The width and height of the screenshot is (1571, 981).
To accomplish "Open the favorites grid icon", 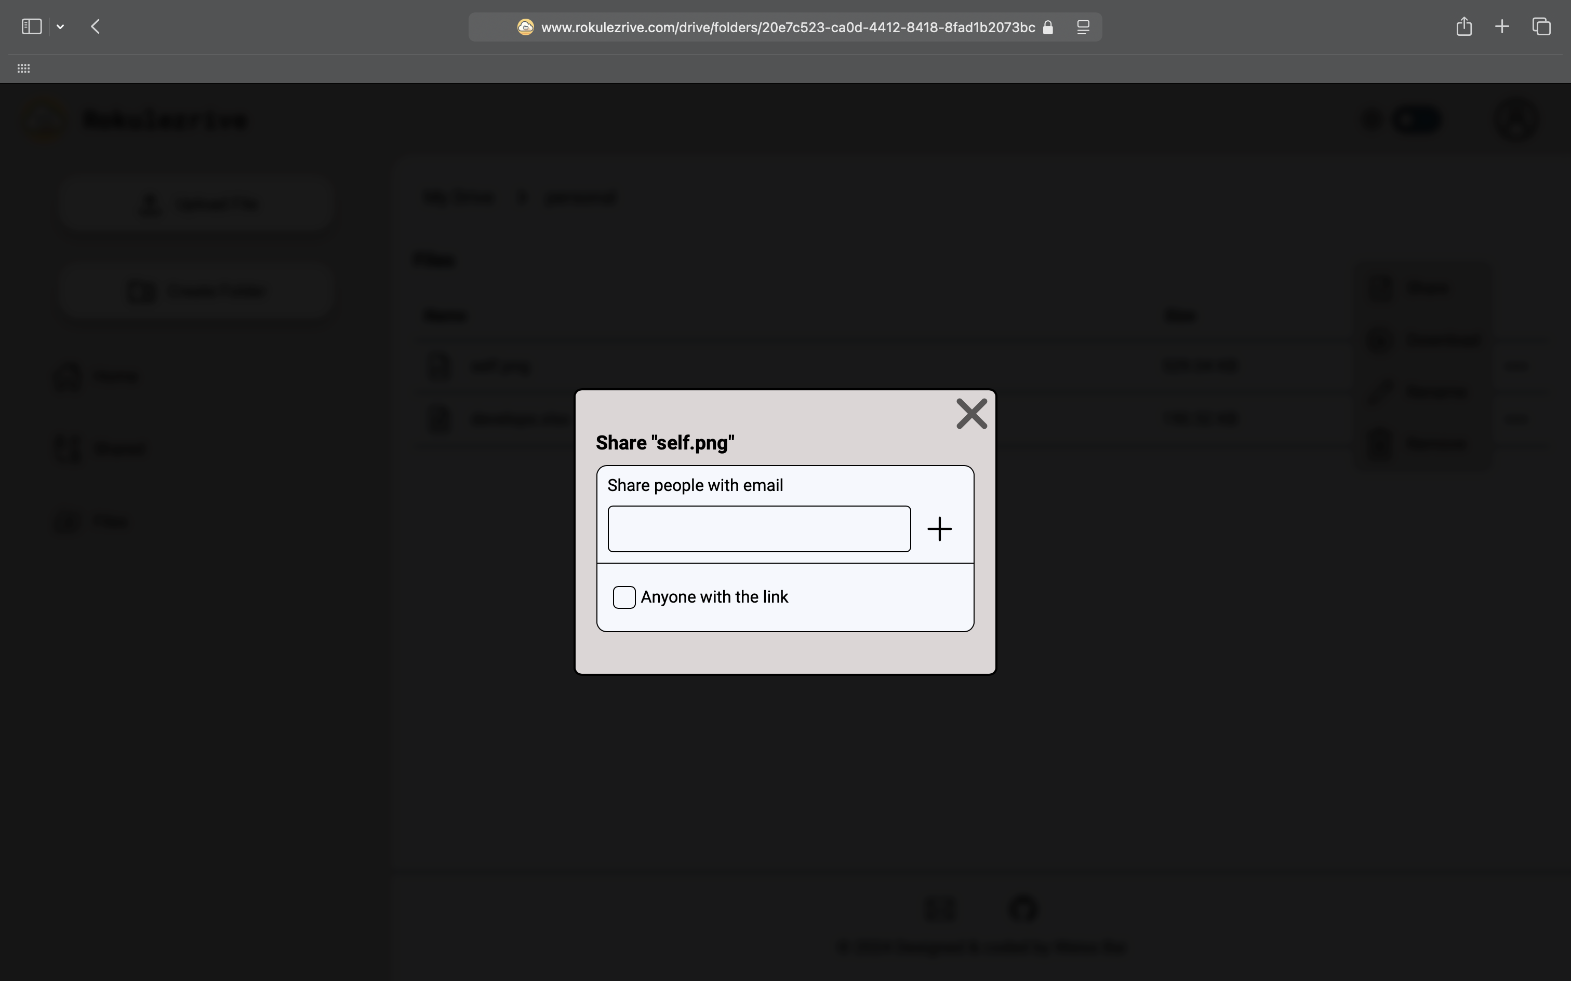I will click(23, 68).
